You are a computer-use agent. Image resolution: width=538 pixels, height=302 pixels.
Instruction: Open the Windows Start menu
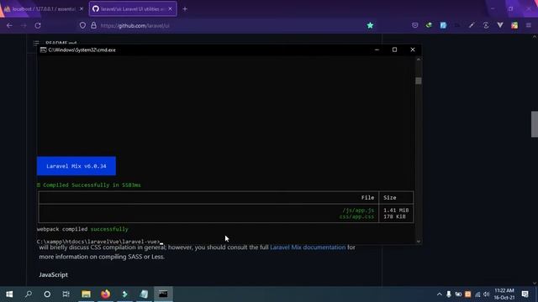coord(9,294)
